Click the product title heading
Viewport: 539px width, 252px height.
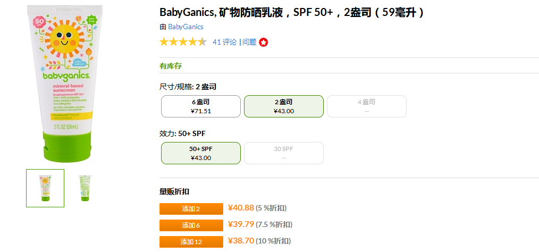291,12
